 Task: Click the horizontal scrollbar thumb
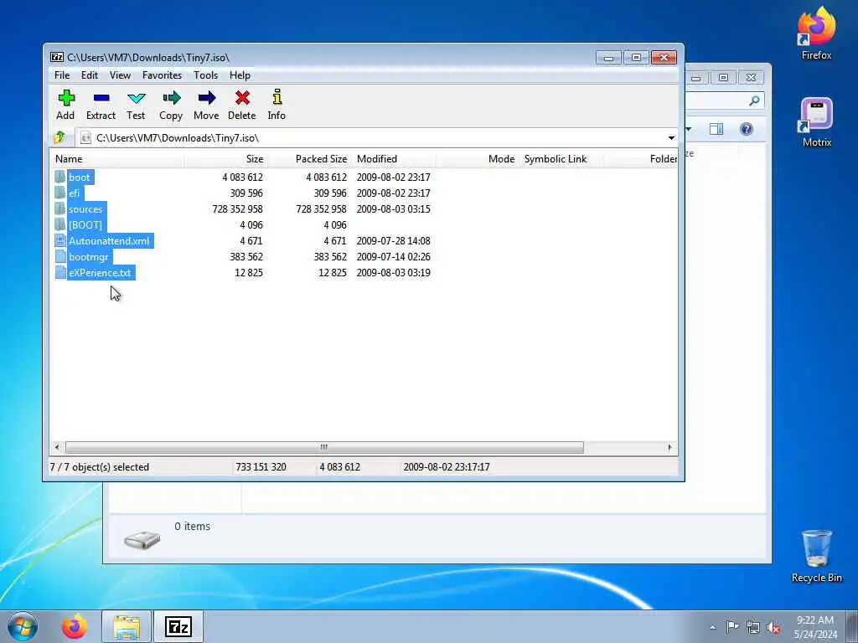point(324,447)
